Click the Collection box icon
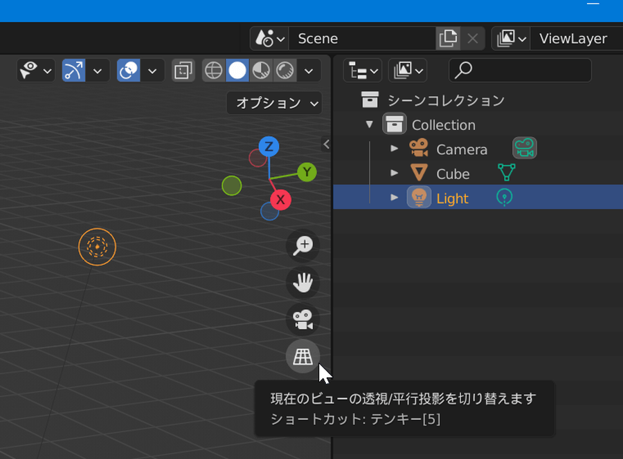This screenshot has width=623, height=459. click(395, 124)
